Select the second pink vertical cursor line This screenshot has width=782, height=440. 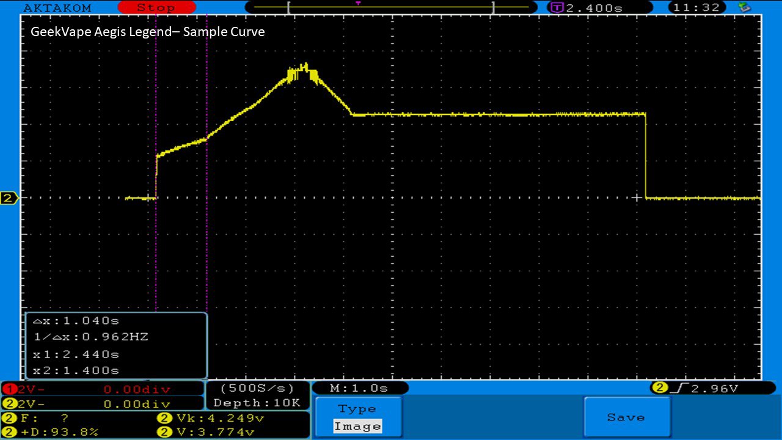pyautogui.click(x=207, y=244)
